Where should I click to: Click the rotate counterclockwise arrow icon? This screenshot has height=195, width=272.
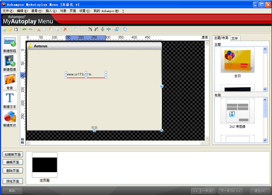click(x=96, y=29)
